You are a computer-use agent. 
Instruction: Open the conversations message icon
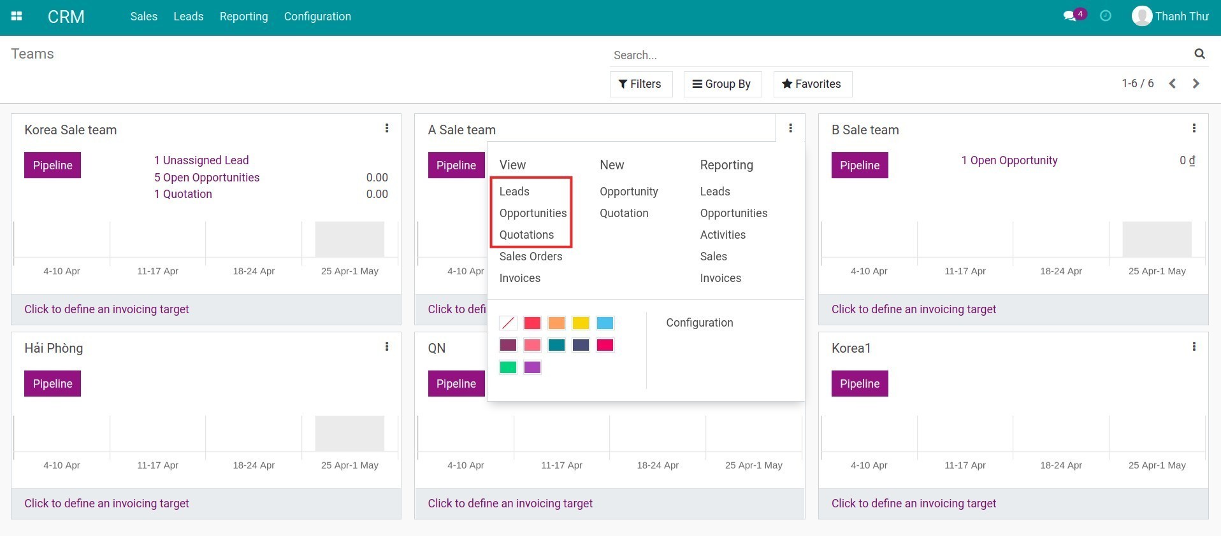[1069, 17]
